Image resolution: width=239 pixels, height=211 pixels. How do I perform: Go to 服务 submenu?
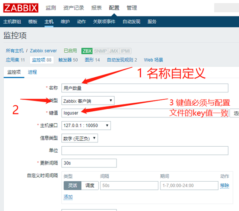pyautogui.click(x=152, y=22)
